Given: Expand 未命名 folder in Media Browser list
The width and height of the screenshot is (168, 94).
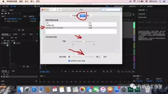Looking at the screenshot, I should 12,43.
